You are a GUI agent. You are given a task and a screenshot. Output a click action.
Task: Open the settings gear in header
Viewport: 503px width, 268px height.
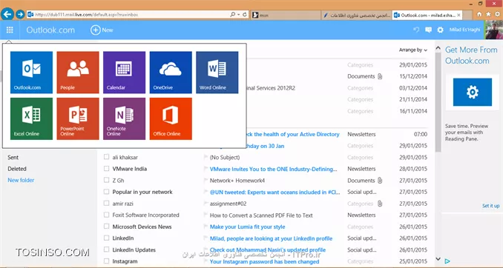[x=440, y=30]
